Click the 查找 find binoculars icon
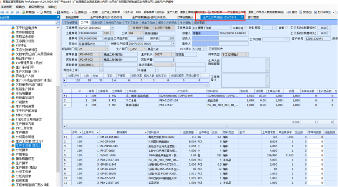Viewport: 338px width, 187px height. click(289, 12)
